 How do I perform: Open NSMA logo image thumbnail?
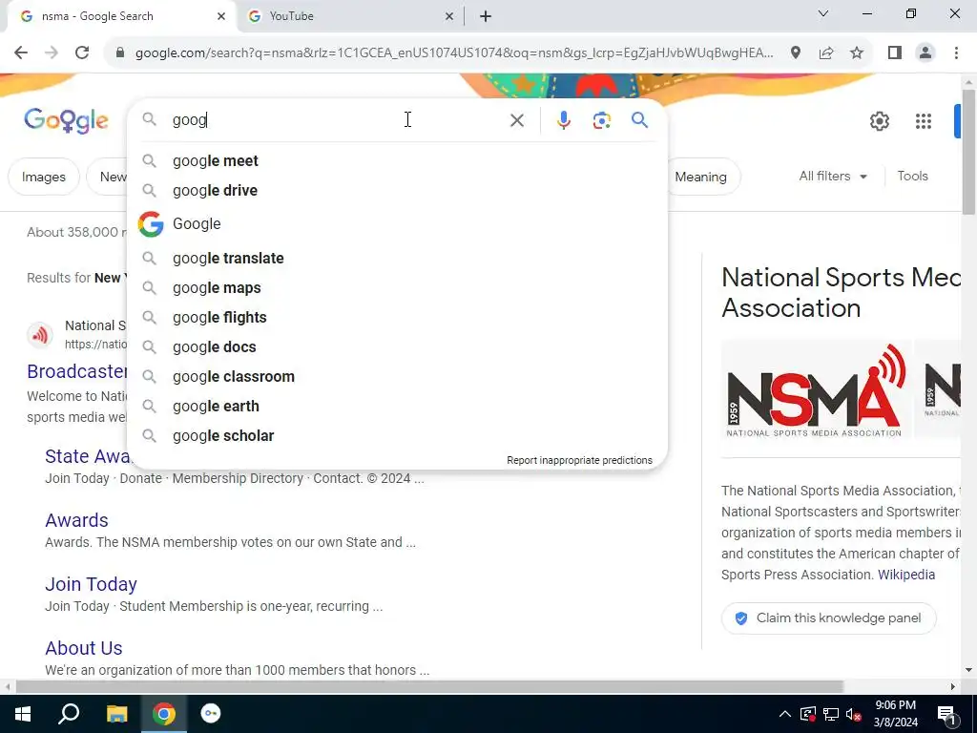816,390
